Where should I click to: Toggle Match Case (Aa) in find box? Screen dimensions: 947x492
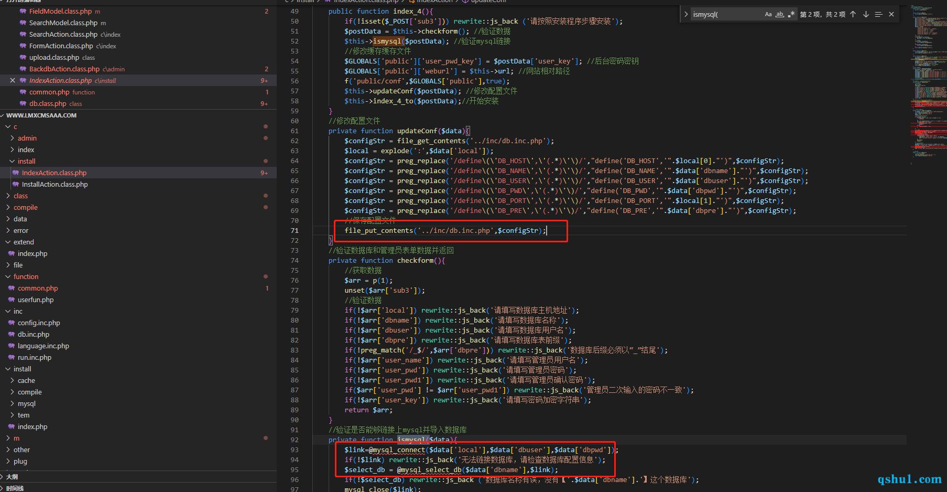coord(768,14)
